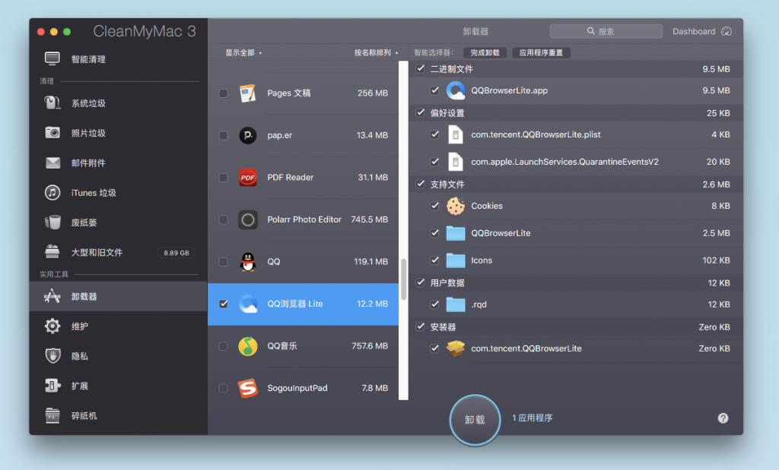Open the 系统垃圾 sidebar label
Image resolution: width=779 pixels, height=470 pixels.
pos(88,103)
